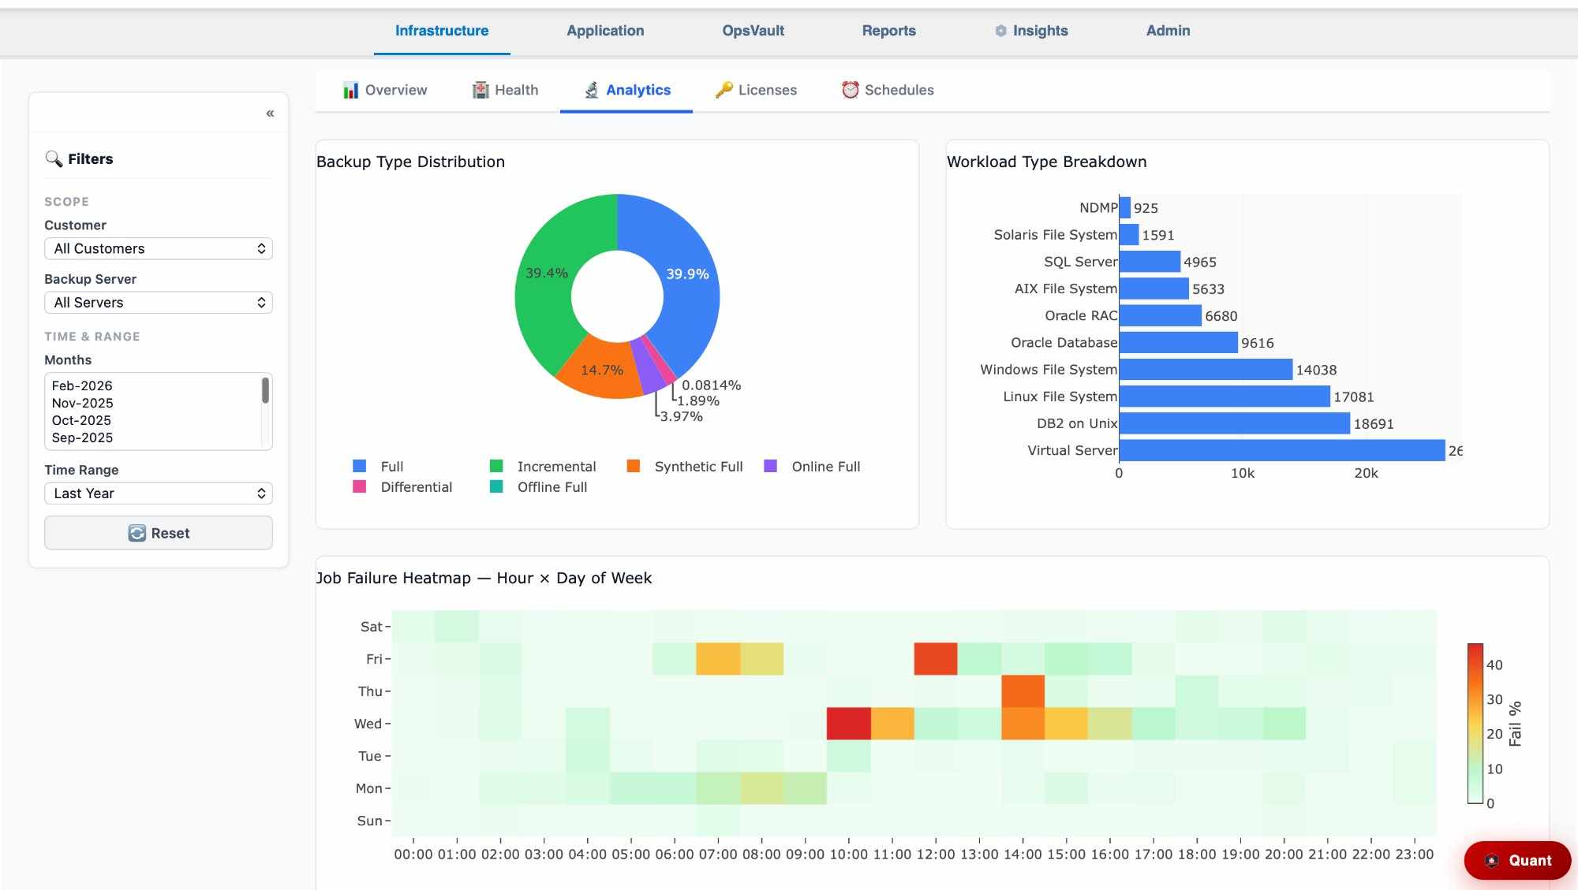Open the Customer dropdown
Screen dimensions: 1578x890
coord(158,248)
